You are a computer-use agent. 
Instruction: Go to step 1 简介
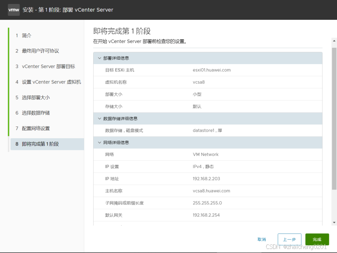pyautogui.click(x=23, y=36)
